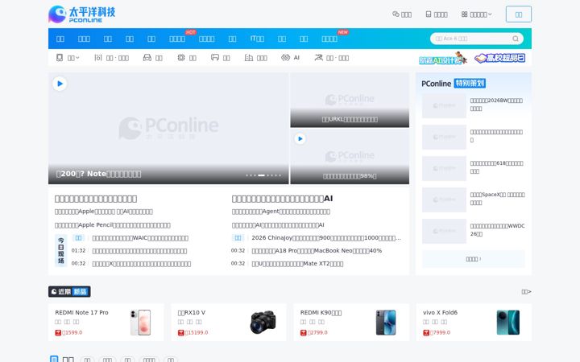The height and width of the screenshot is (362, 580).
Task: Open the news line containing 'Agent'
Action: [x=281, y=212]
